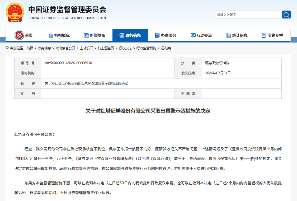This screenshot has height=201, width=297.
Task: Click the site title 中国证券监督管理委员会
Action: click(67, 10)
